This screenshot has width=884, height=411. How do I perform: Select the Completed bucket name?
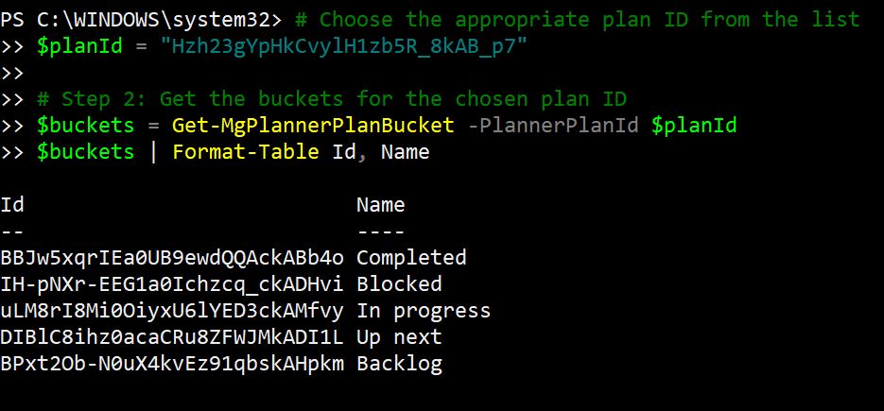411,257
